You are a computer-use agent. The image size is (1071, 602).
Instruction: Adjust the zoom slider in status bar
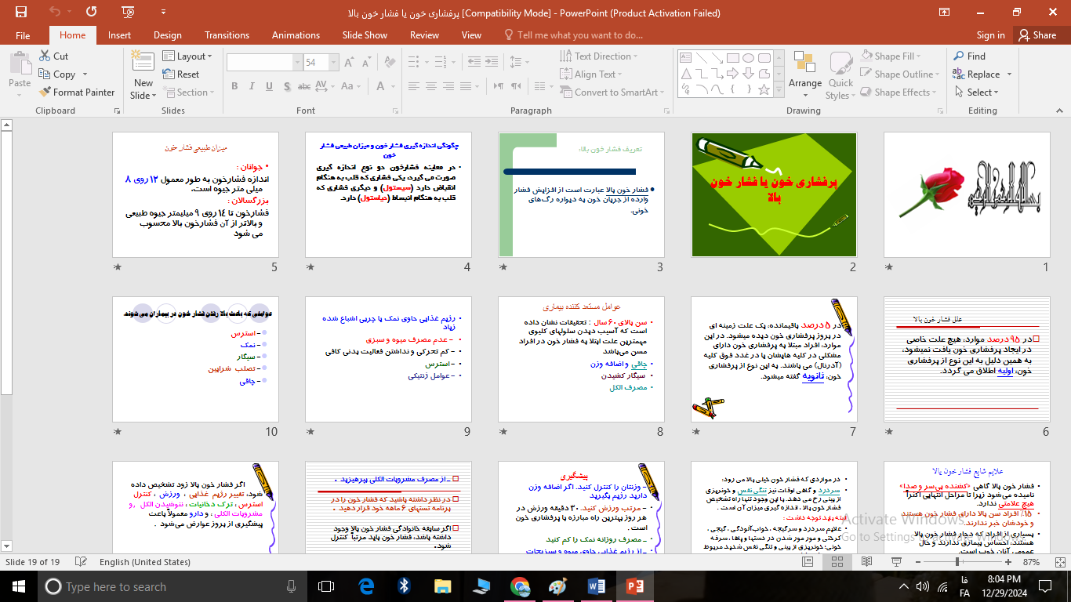[x=957, y=562]
